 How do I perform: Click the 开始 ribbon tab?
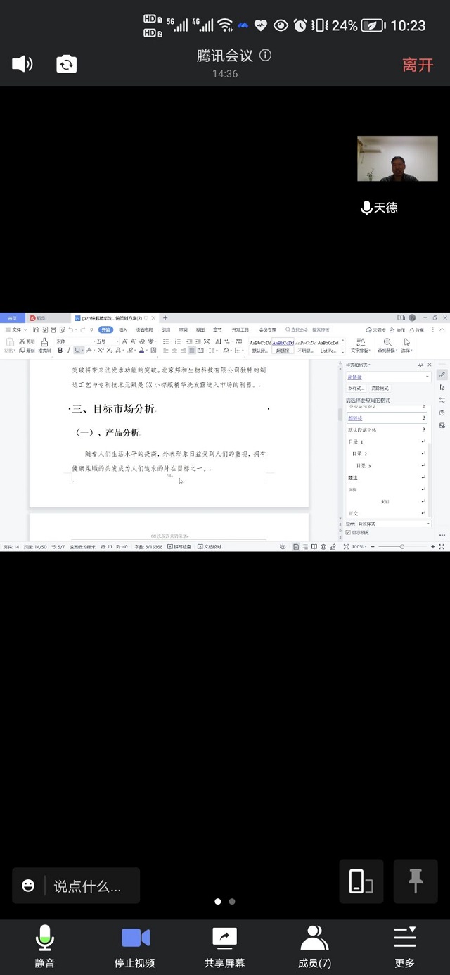point(105,329)
